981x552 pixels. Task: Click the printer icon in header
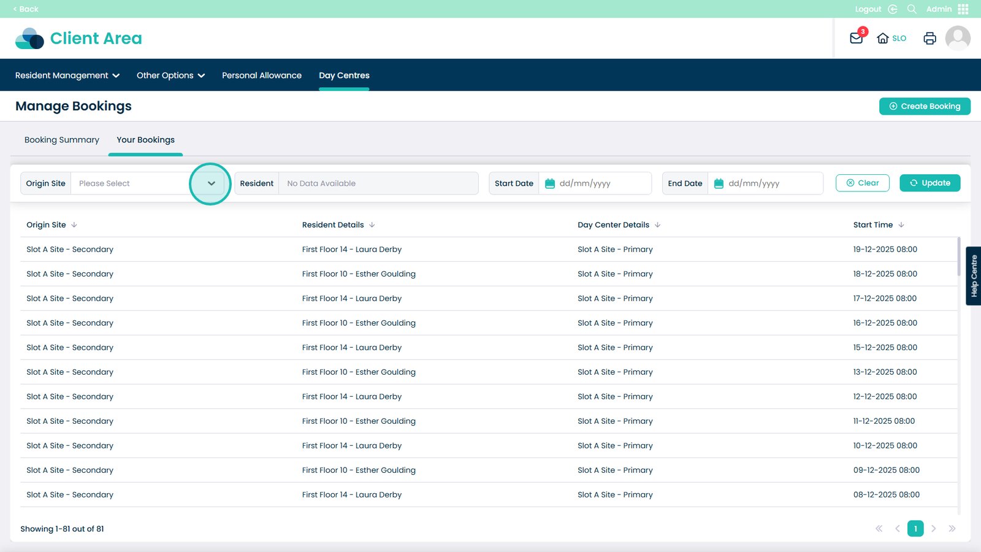pos(929,38)
